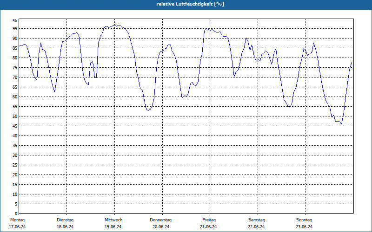Select the y-axis label '95'

(15, 29)
